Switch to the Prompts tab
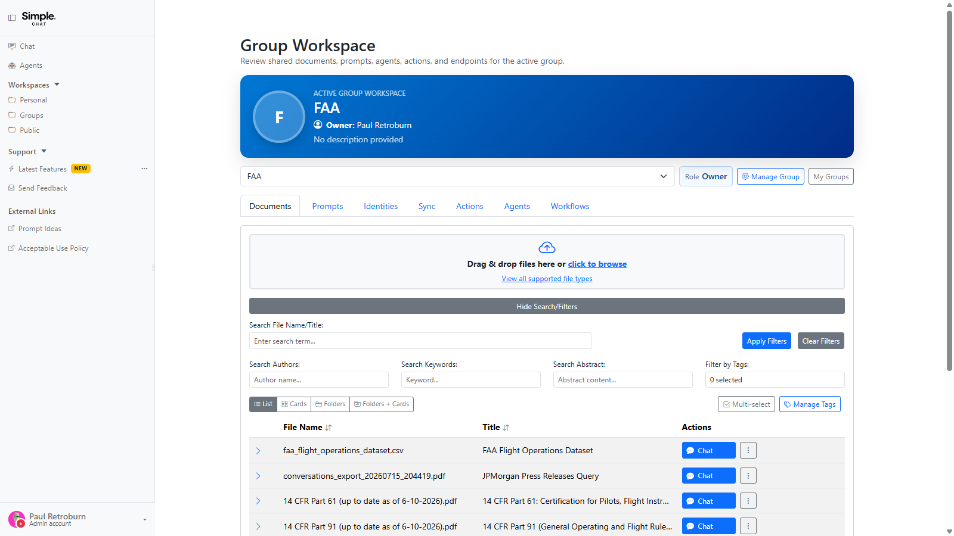This screenshot has width=954, height=536. pos(327,206)
